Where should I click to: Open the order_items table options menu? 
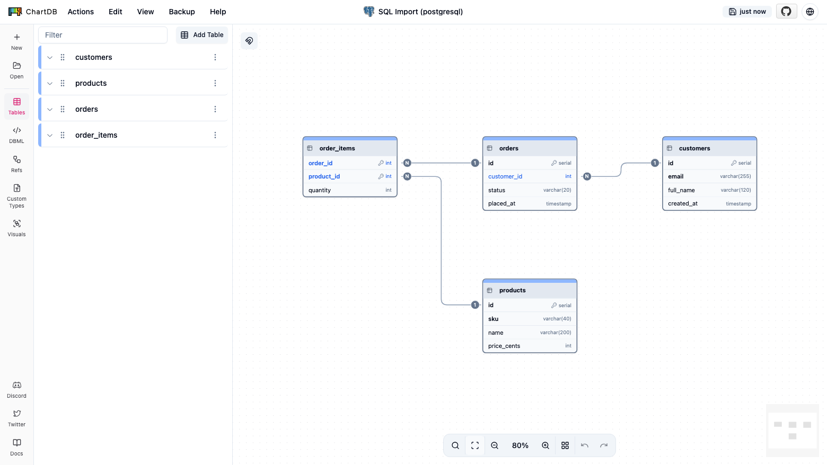(215, 135)
